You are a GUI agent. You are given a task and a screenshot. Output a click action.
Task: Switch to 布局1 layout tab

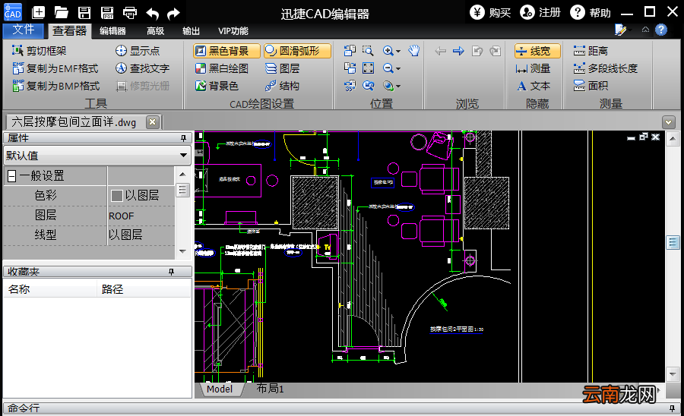point(270,389)
